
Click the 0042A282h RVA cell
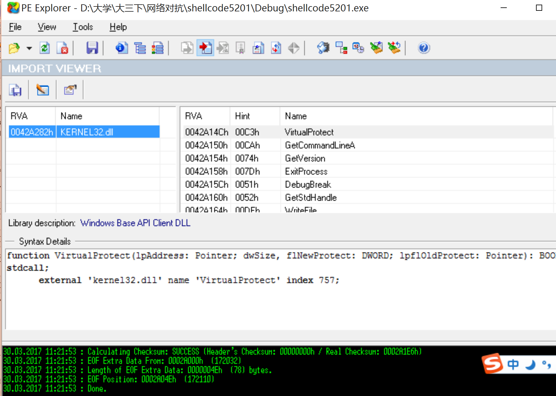32,132
